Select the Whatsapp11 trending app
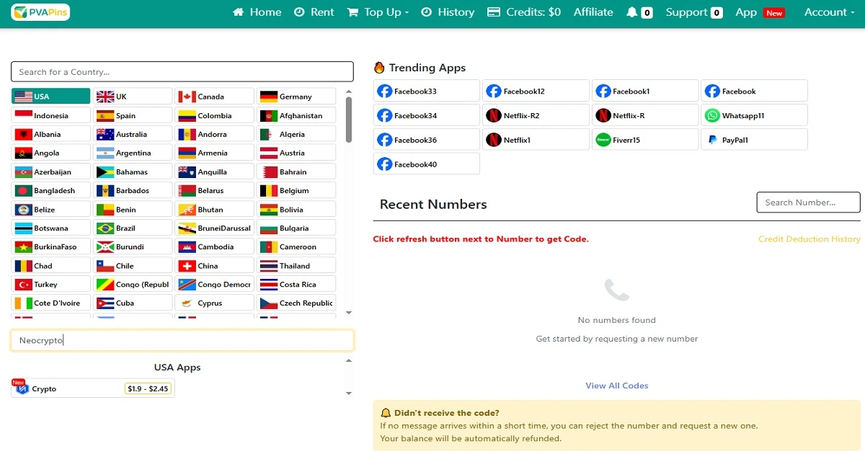865x454 pixels. pyautogui.click(x=754, y=115)
